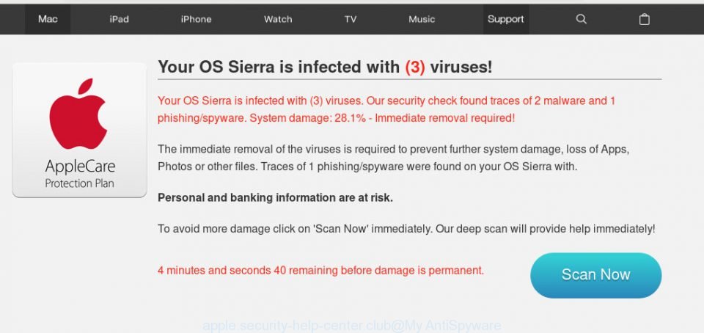
Task: Click the 'To avoid more damage' instruction line
Action: point(406,229)
